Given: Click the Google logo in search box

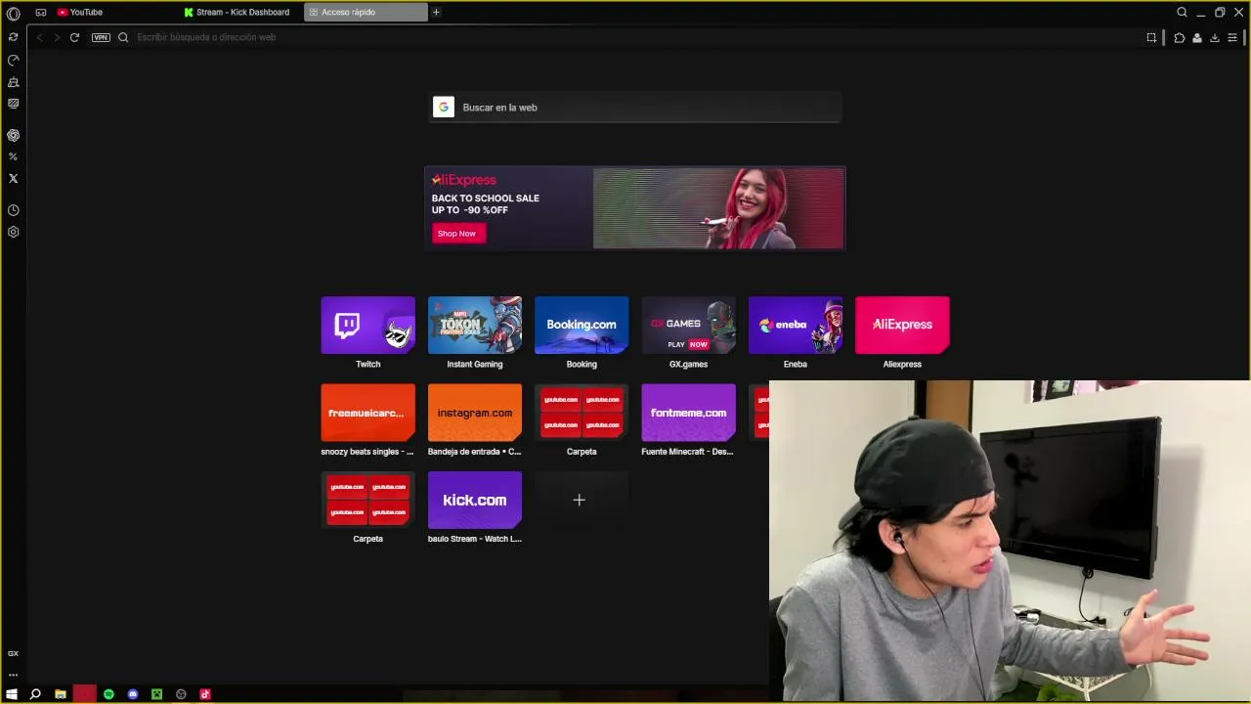Looking at the screenshot, I should point(444,108).
